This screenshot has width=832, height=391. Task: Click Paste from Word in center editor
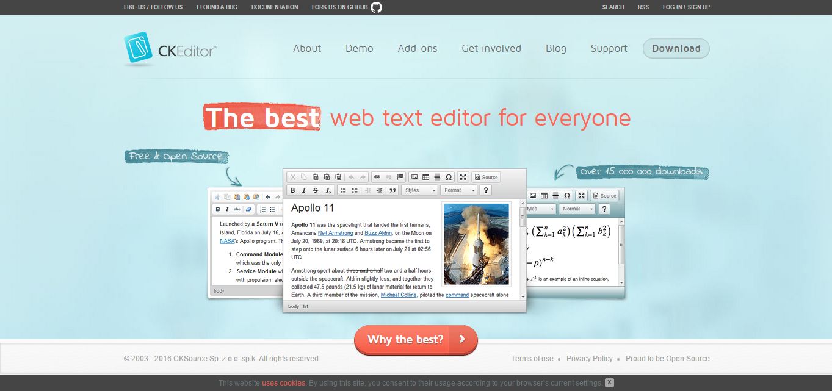[338, 177]
